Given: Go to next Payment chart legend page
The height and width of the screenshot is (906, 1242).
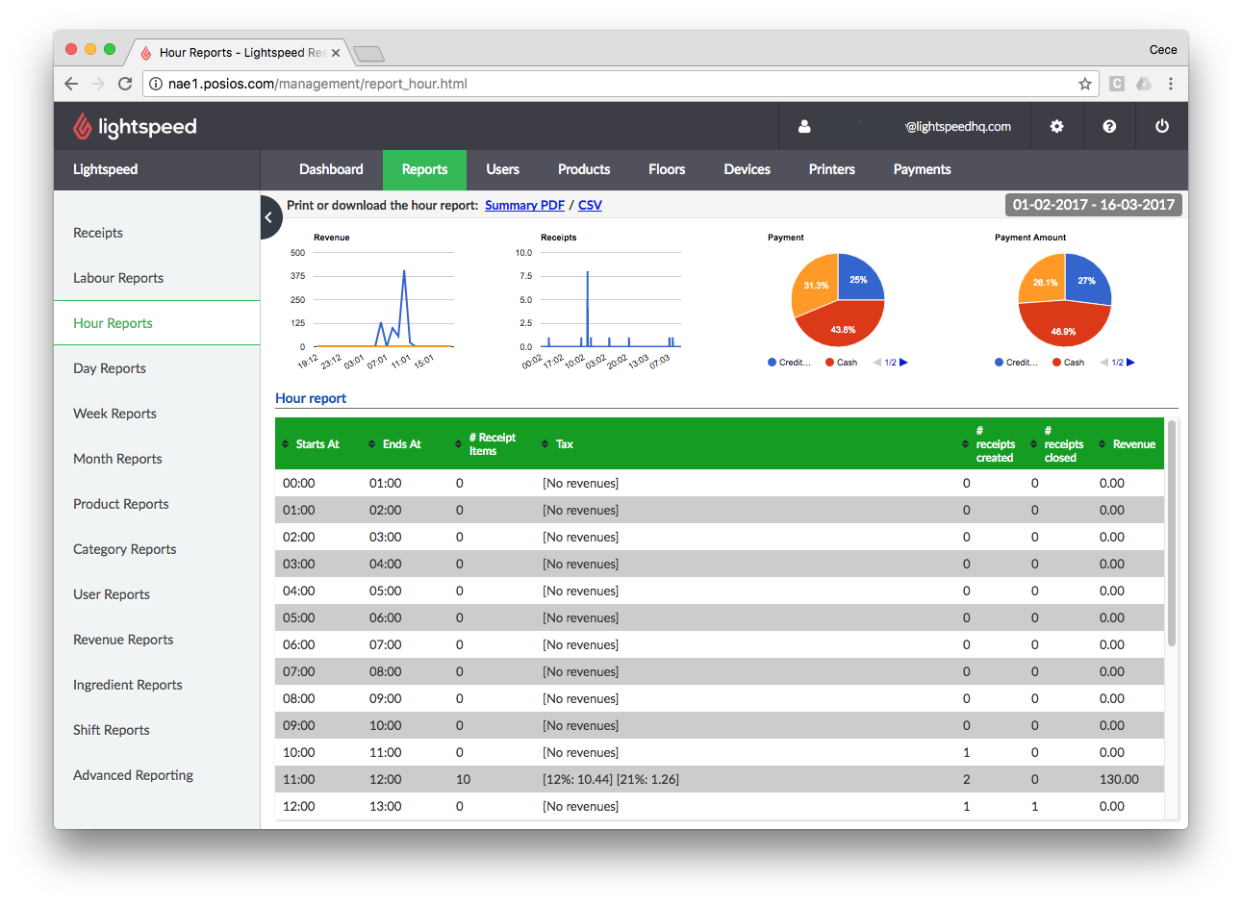Looking at the screenshot, I should point(903,363).
